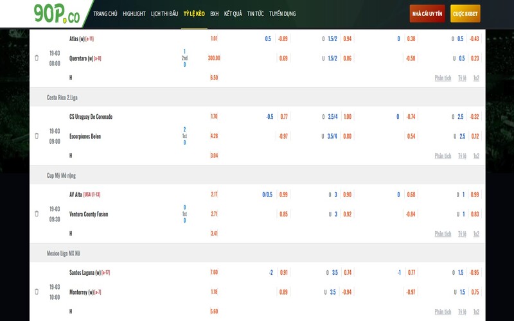Open Tỷ lệ link for Monterrey match
This screenshot has height=321, width=514.
coord(462,312)
